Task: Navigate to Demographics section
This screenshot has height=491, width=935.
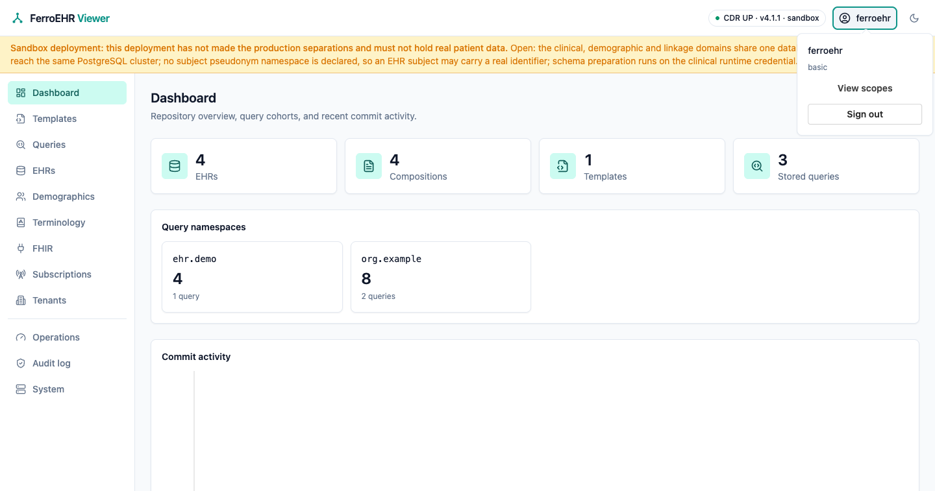Action: point(67,197)
